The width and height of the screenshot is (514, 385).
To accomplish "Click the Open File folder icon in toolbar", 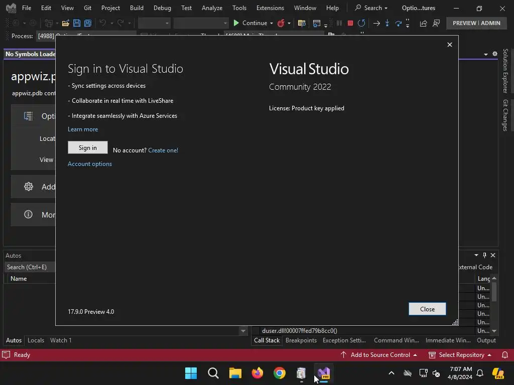I will click(x=66, y=23).
